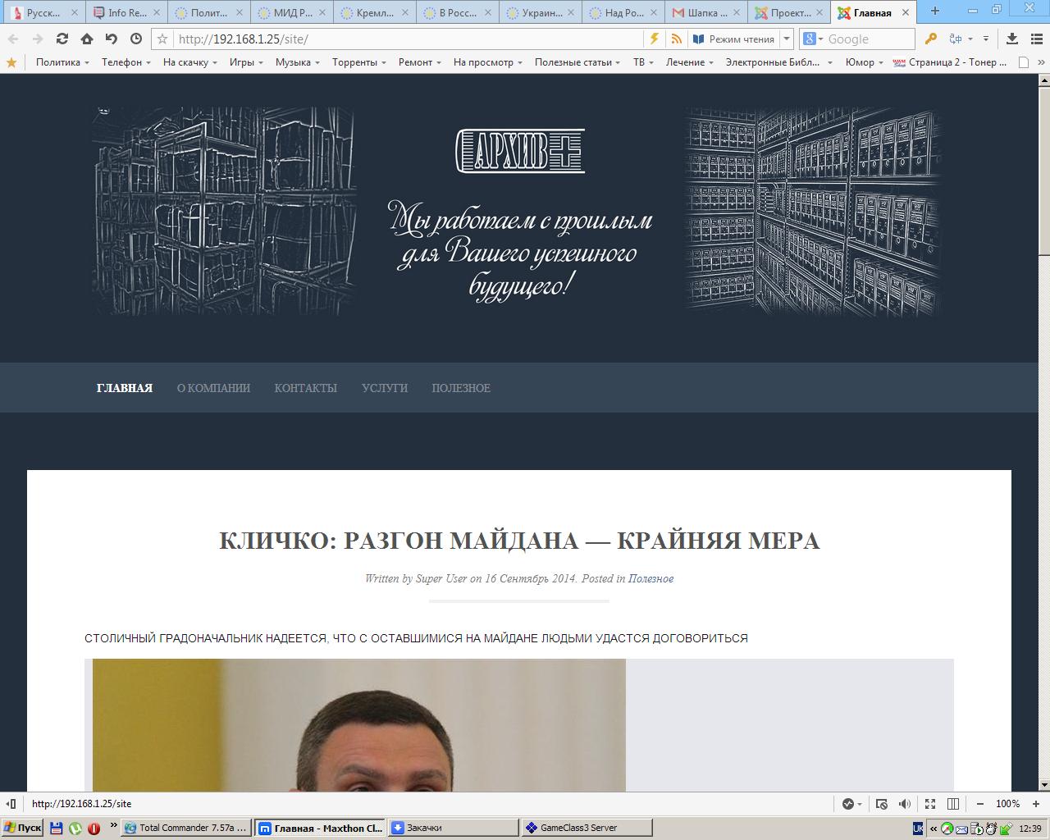Open the home page via the house icon
1050x840 pixels.
(x=86, y=39)
